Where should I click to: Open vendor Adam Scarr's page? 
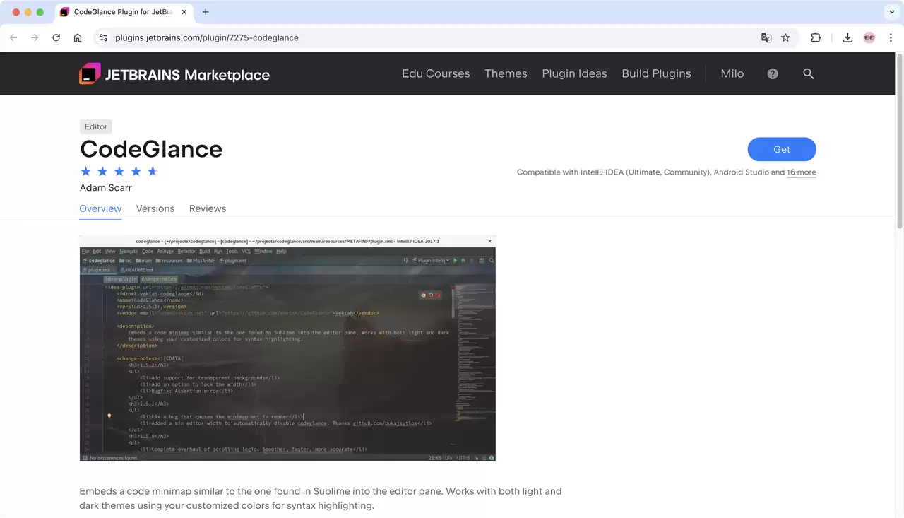click(106, 188)
